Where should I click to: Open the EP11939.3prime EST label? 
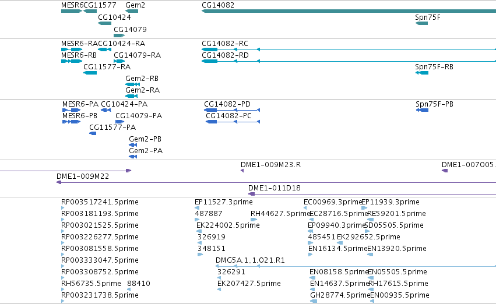click(391, 202)
